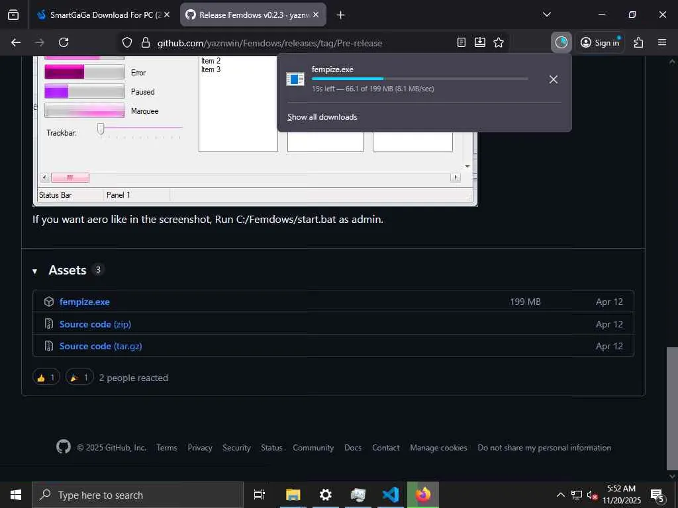This screenshot has height=508, width=678.
Task: Click the network tray icon
Action: click(x=577, y=495)
